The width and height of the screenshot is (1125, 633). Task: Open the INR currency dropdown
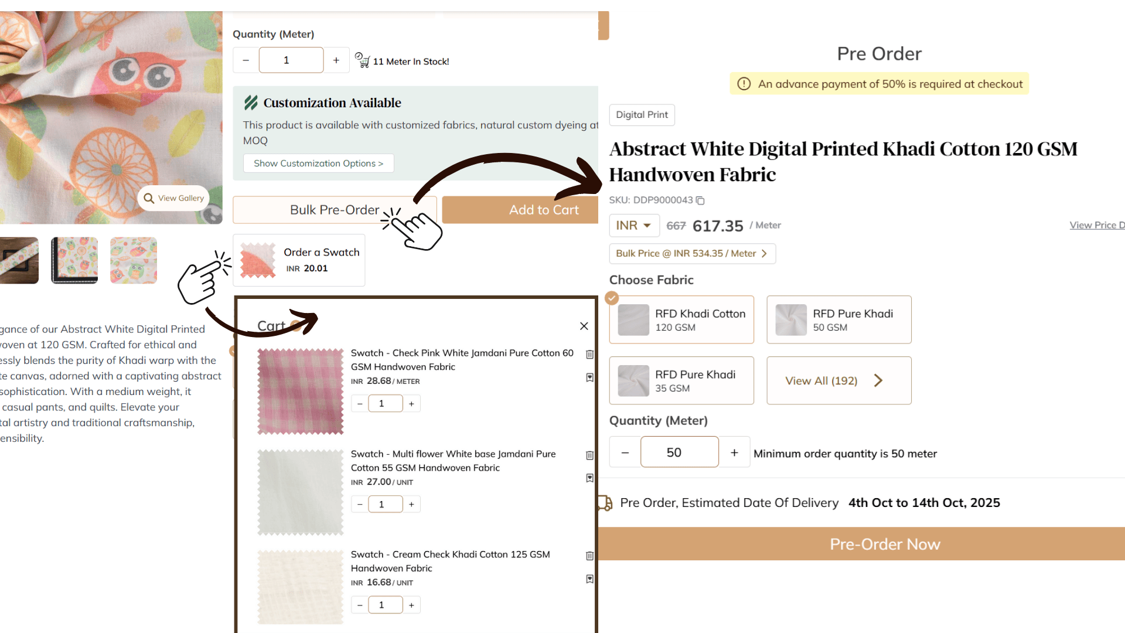click(634, 226)
